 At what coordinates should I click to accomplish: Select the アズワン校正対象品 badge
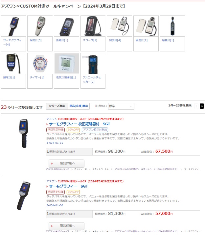[x=95, y=130]
